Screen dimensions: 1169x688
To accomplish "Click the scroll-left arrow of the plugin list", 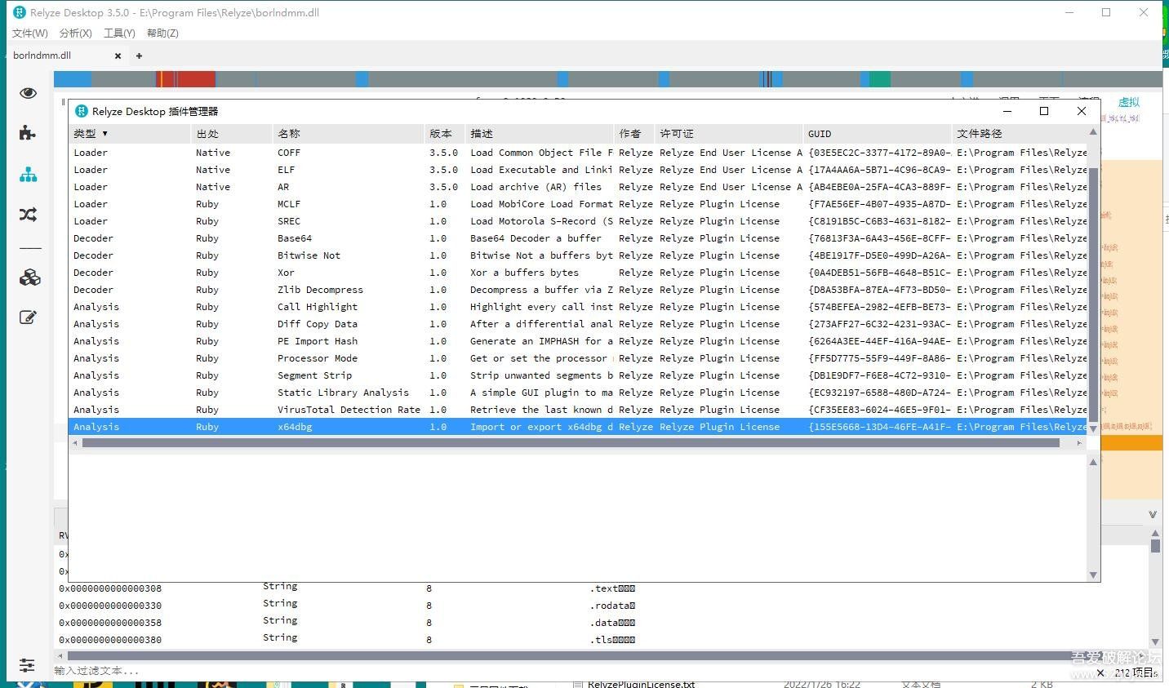I will click(75, 443).
